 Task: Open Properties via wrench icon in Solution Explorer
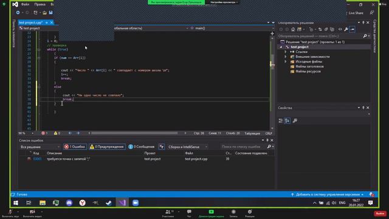346,30
